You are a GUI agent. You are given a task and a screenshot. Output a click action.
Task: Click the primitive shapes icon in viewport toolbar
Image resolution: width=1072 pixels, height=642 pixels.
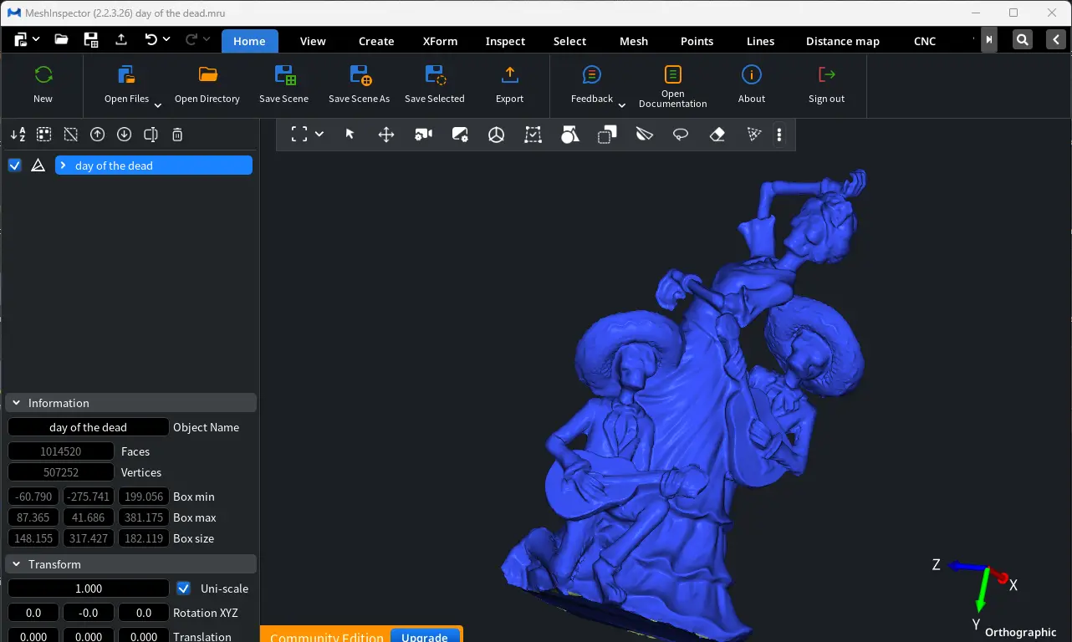coord(570,134)
